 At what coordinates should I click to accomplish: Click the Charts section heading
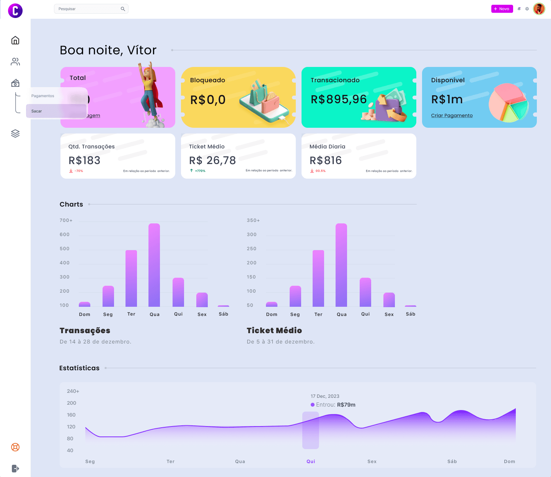click(71, 204)
